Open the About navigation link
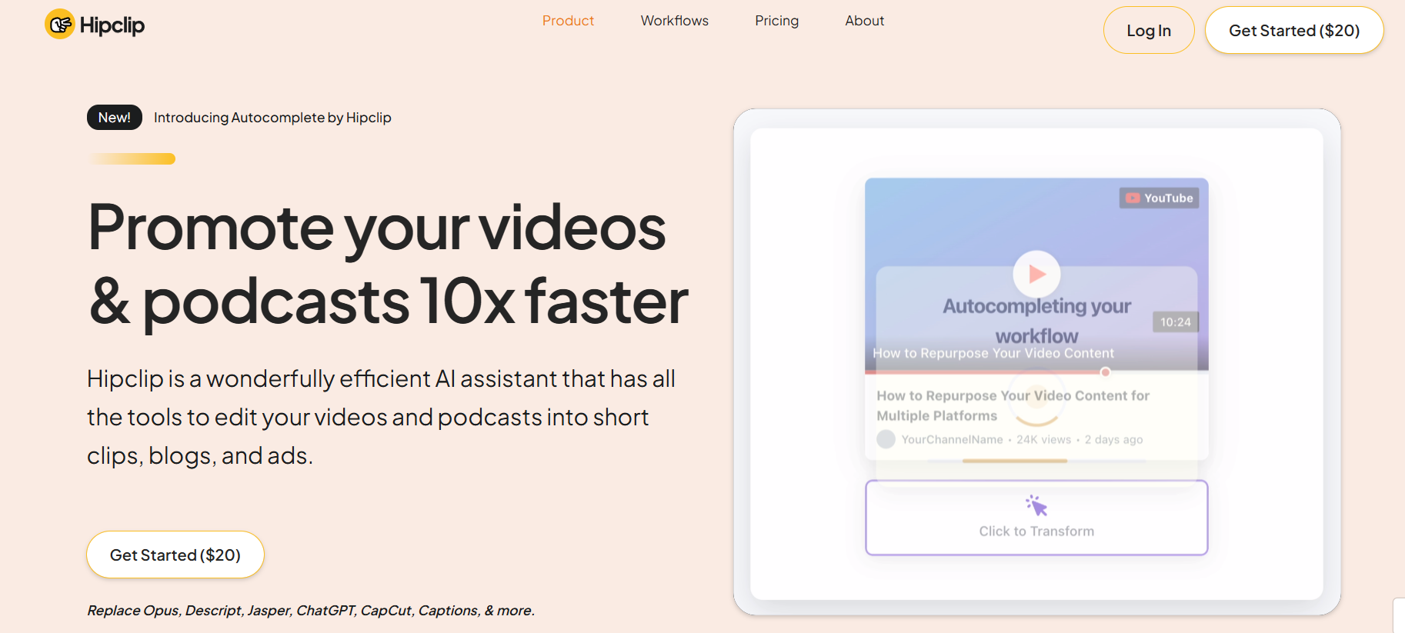 click(865, 21)
